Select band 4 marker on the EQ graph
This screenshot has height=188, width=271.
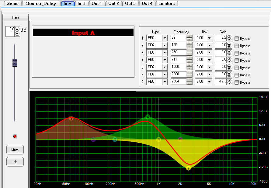pyautogui.click(x=148, y=117)
